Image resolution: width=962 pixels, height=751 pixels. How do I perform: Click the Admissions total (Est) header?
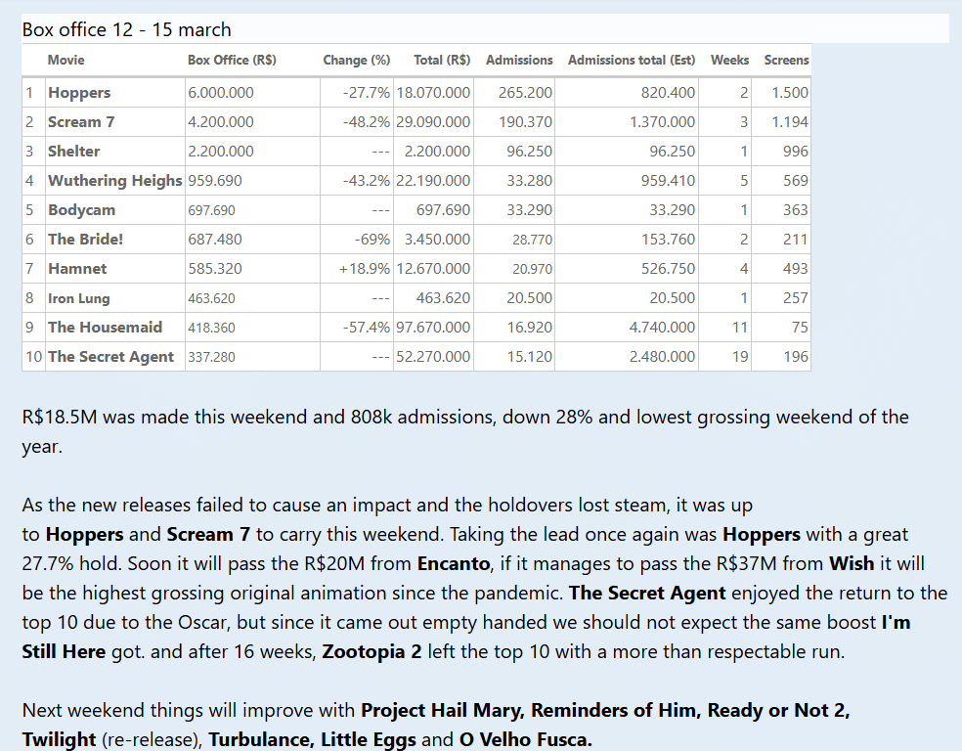coord(632,60)
